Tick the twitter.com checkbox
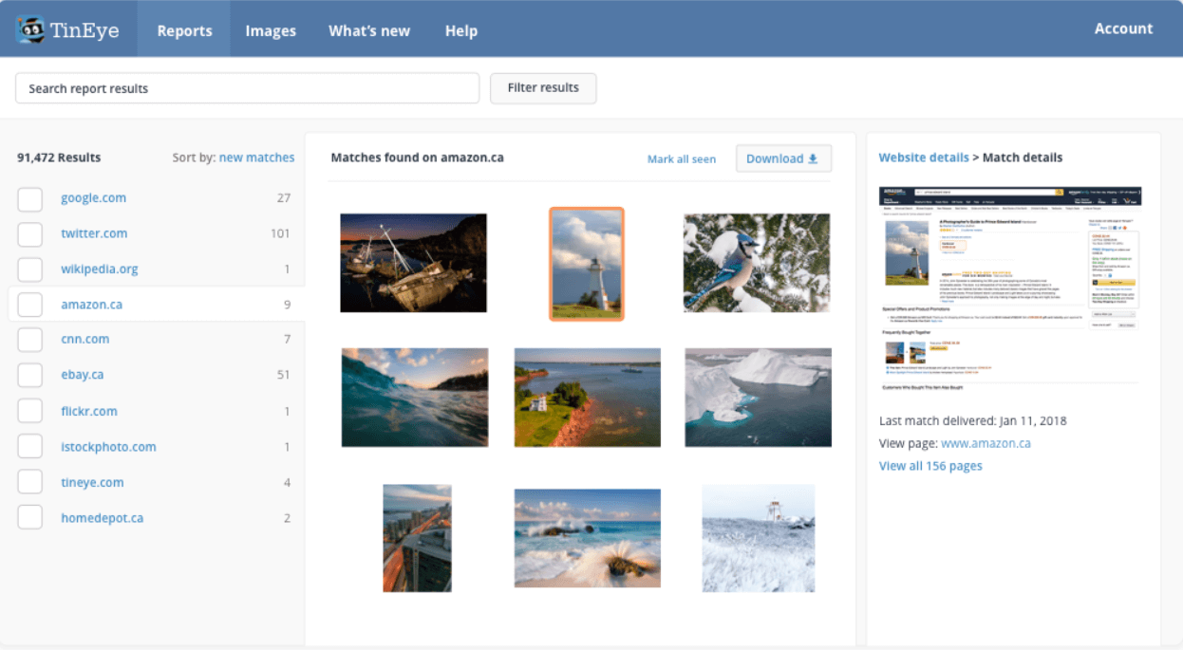Image resolution: width=1183 pixels, height=650 pixels. pos(30,234)
